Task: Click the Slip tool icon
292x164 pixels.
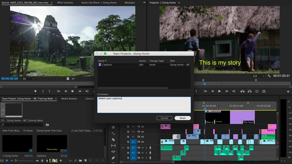Action: [x=113, y=146]
